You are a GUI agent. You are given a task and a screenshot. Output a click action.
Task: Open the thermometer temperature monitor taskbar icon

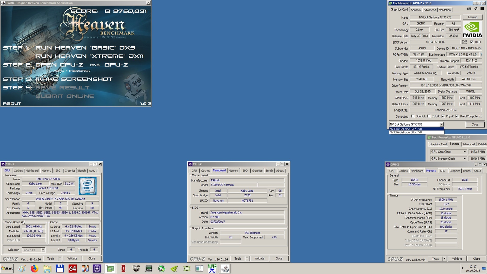tap(85, 268)
